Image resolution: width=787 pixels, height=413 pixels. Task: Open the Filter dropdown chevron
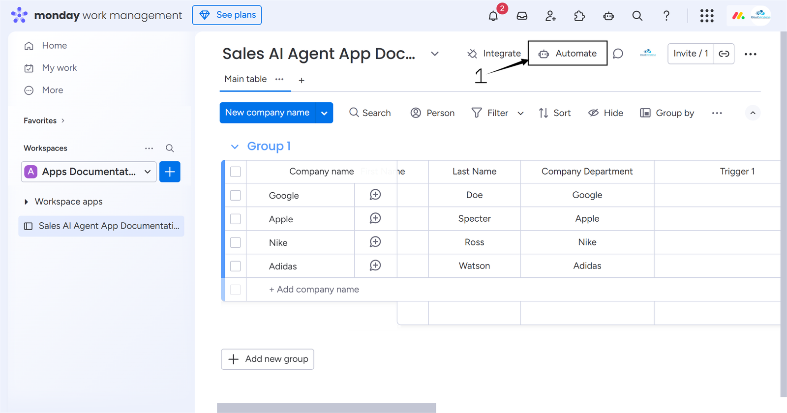[x=520, y=113]
